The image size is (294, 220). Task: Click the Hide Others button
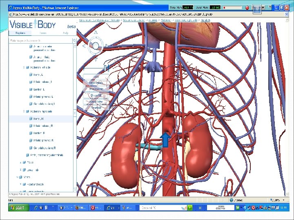pos(96,83)
